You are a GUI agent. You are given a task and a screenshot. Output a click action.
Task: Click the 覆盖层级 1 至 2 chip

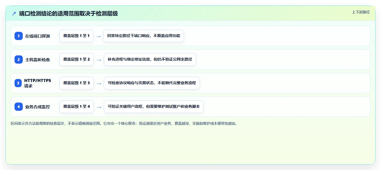click(76, 59)
